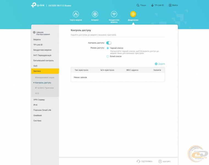The width and height of the screenshot is (209, 165).
Task: Click the НАГОРУ up-arrow icon
Action: [x=160, y=161]
